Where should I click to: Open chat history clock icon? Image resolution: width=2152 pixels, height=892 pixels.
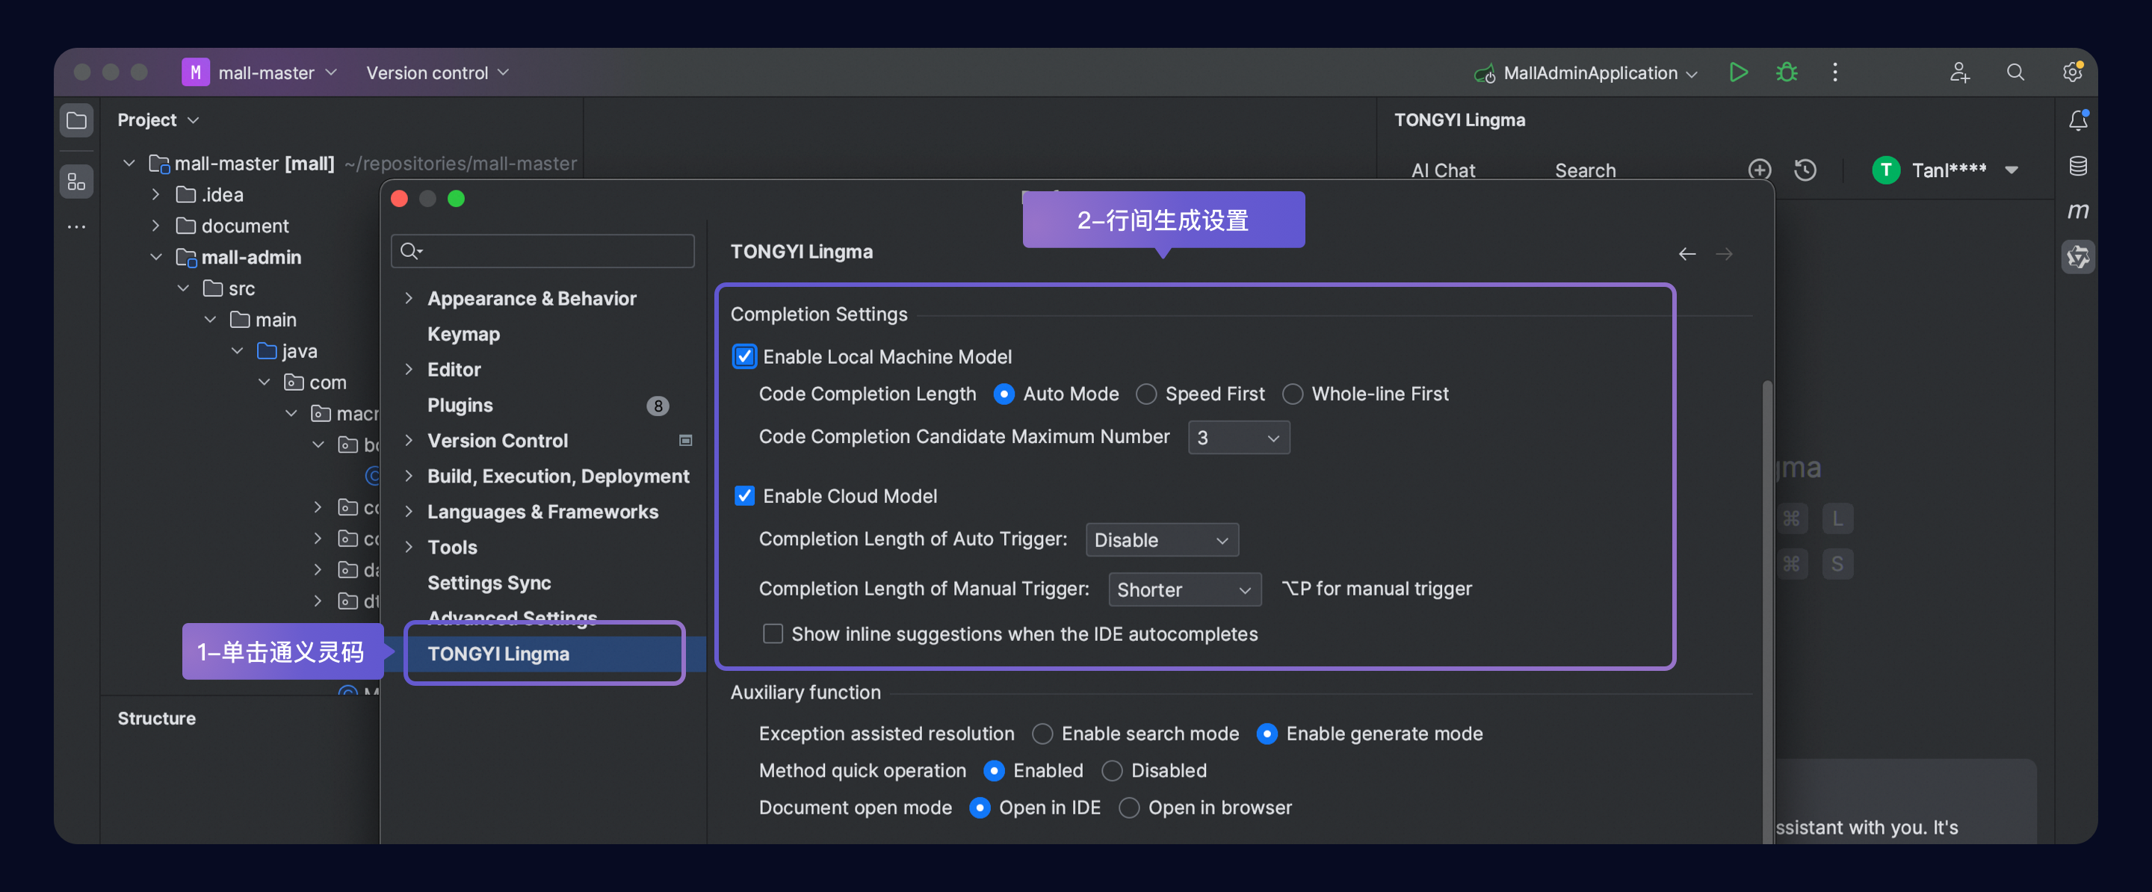tap(1805, 170)
